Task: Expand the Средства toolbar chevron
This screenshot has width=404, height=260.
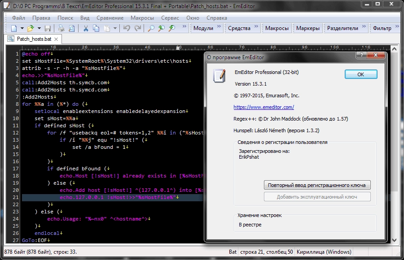Action: 256,26
